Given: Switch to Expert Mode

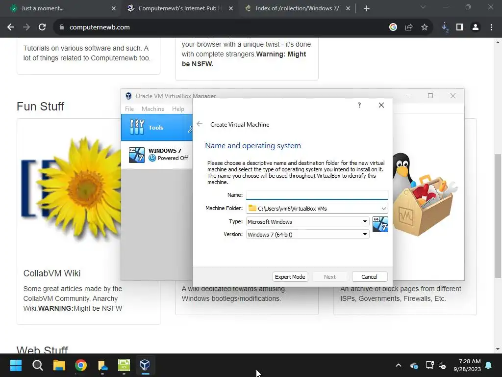Looking at the screenshot, I should (x=290, y=277).
